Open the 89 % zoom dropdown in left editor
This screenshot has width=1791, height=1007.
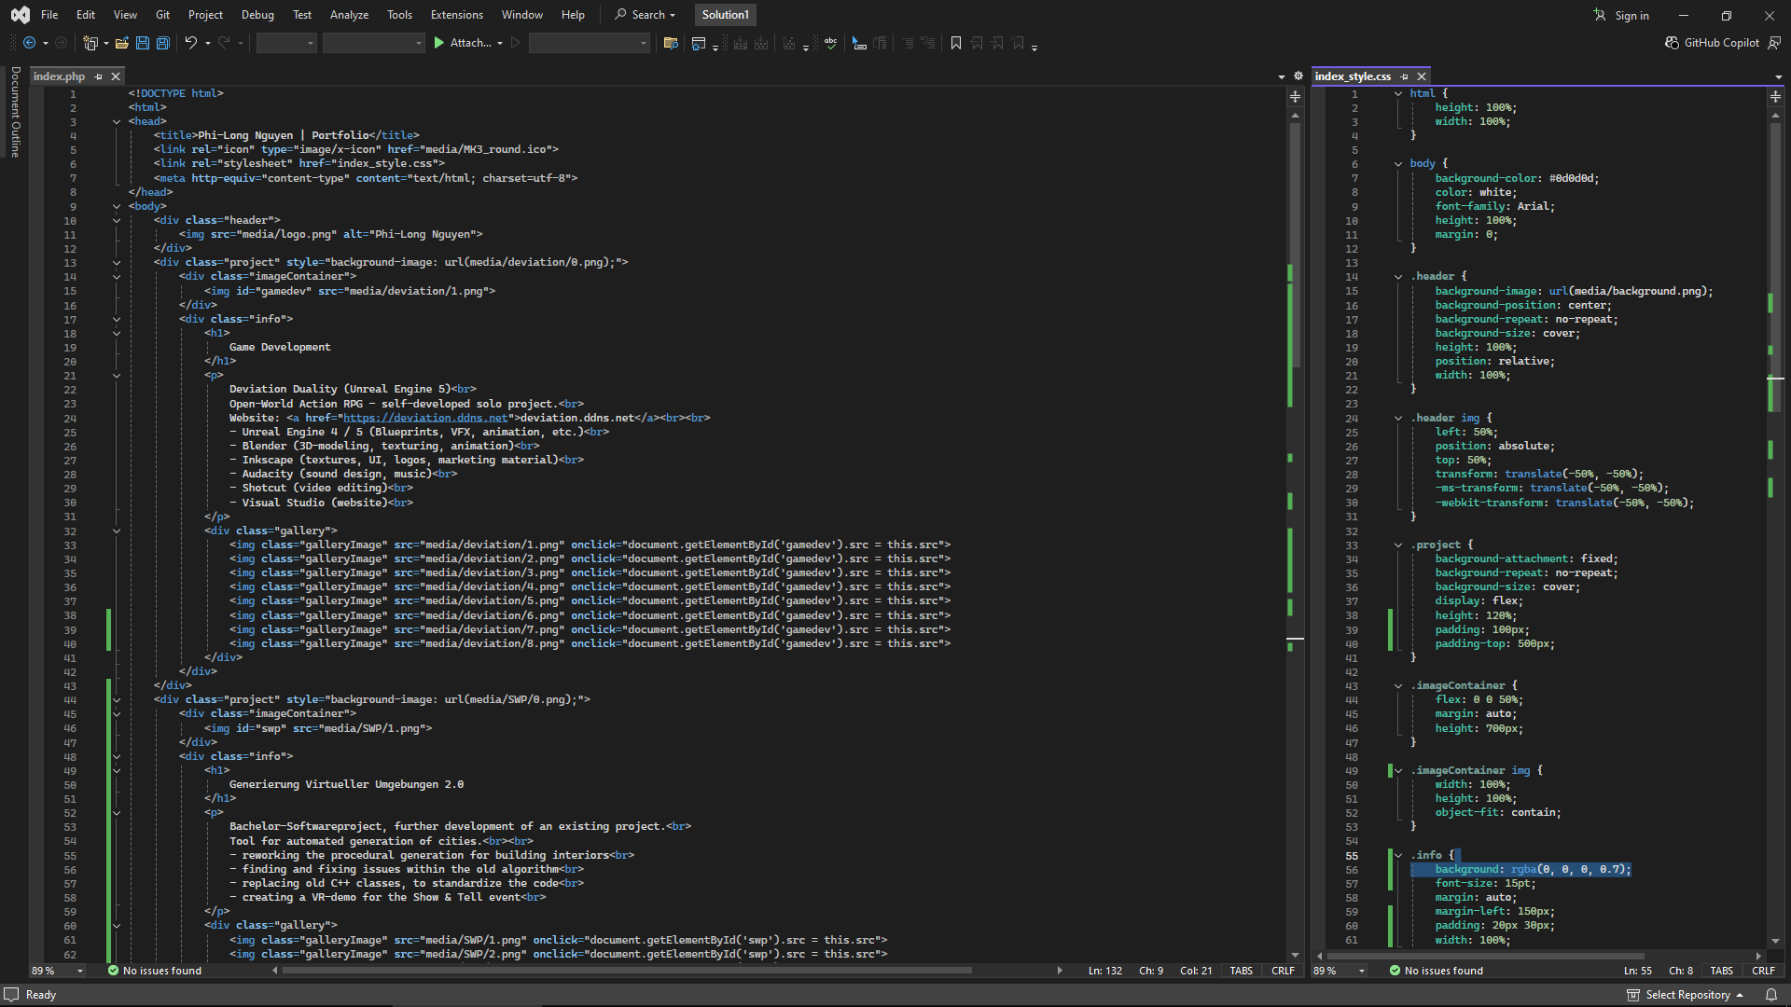(x=80, y=971)
